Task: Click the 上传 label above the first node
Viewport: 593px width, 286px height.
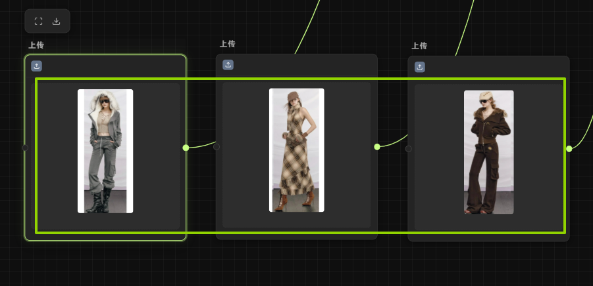Action: (36, 45)
